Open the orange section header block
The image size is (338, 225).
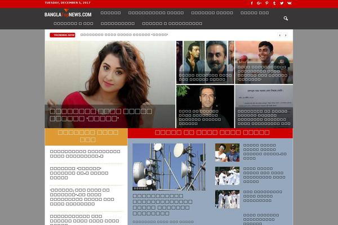(86, 137)
